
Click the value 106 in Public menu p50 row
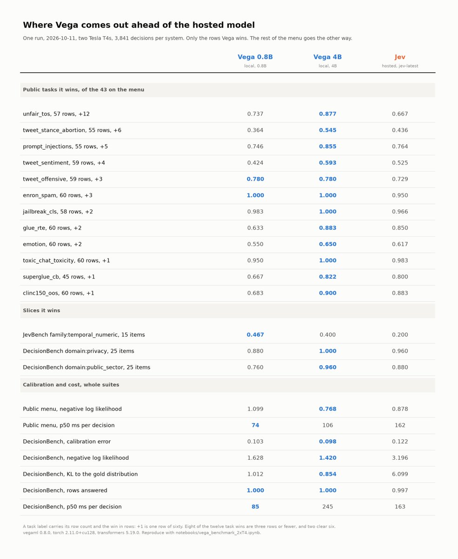point(327,426)
